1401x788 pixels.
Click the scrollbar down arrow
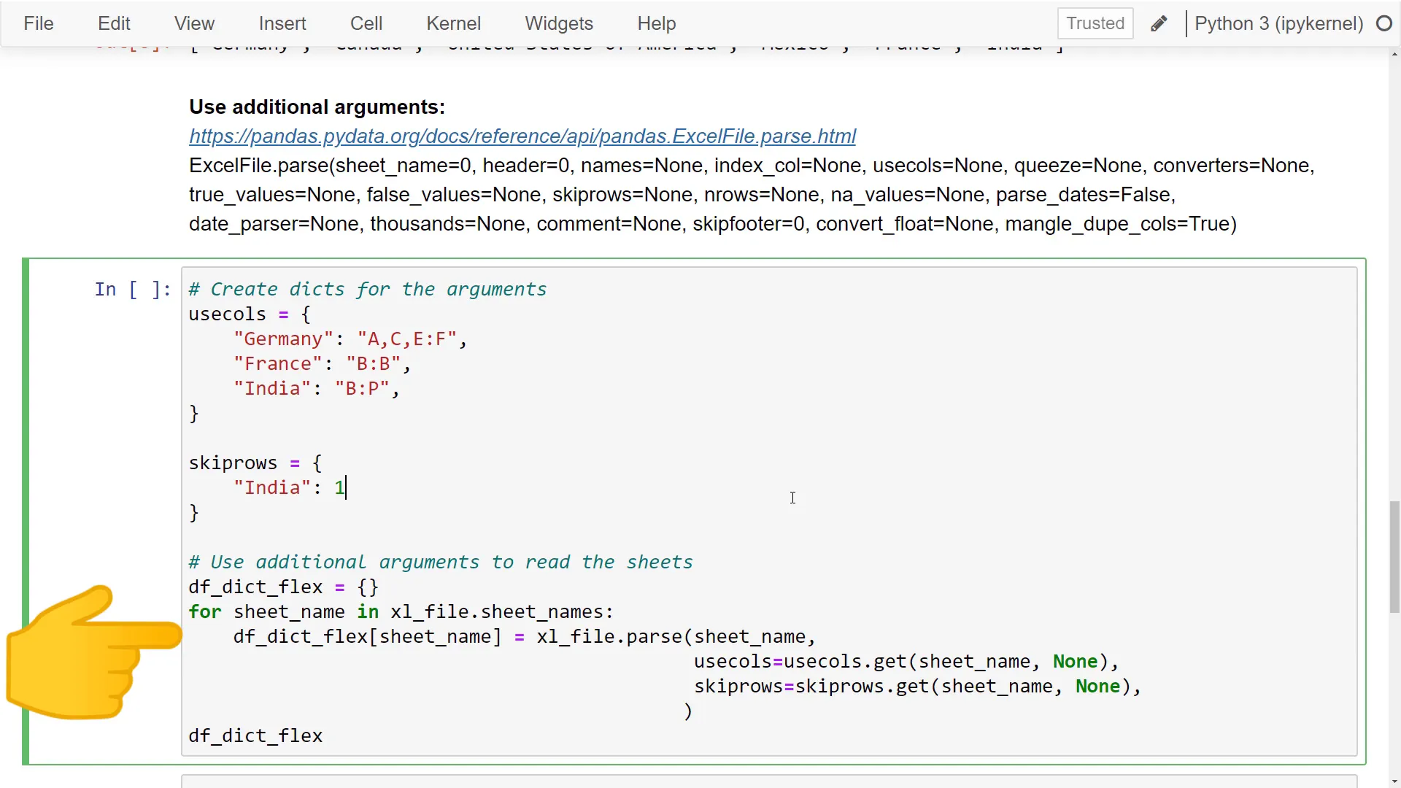click(x=1394, y=781)
